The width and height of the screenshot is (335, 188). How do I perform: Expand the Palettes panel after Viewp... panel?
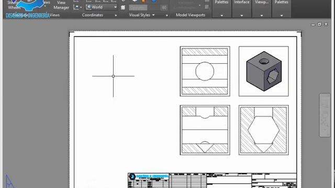(x=282, y=8)
